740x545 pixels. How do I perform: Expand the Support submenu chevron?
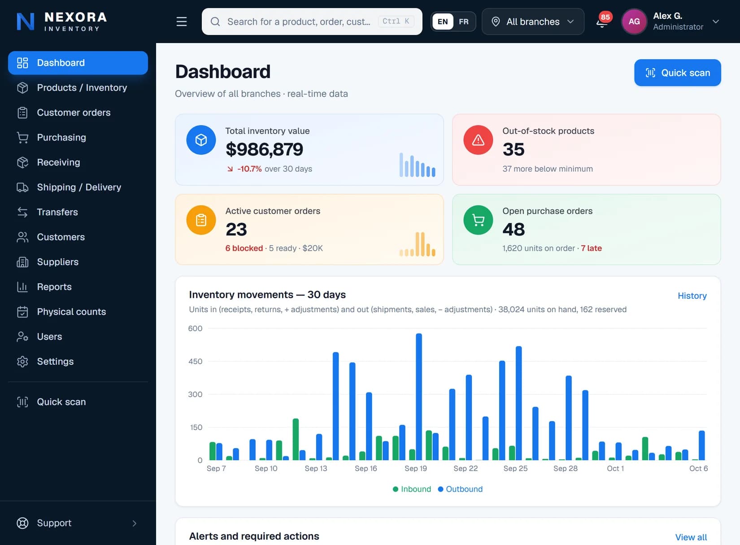tap(134, 523)
